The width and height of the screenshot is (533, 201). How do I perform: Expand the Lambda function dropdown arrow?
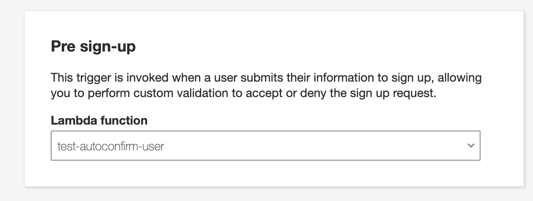coord(471,146)
